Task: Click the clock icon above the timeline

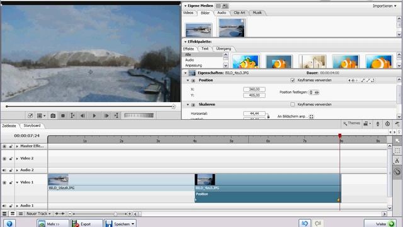Action: click(x=387, y=124)
